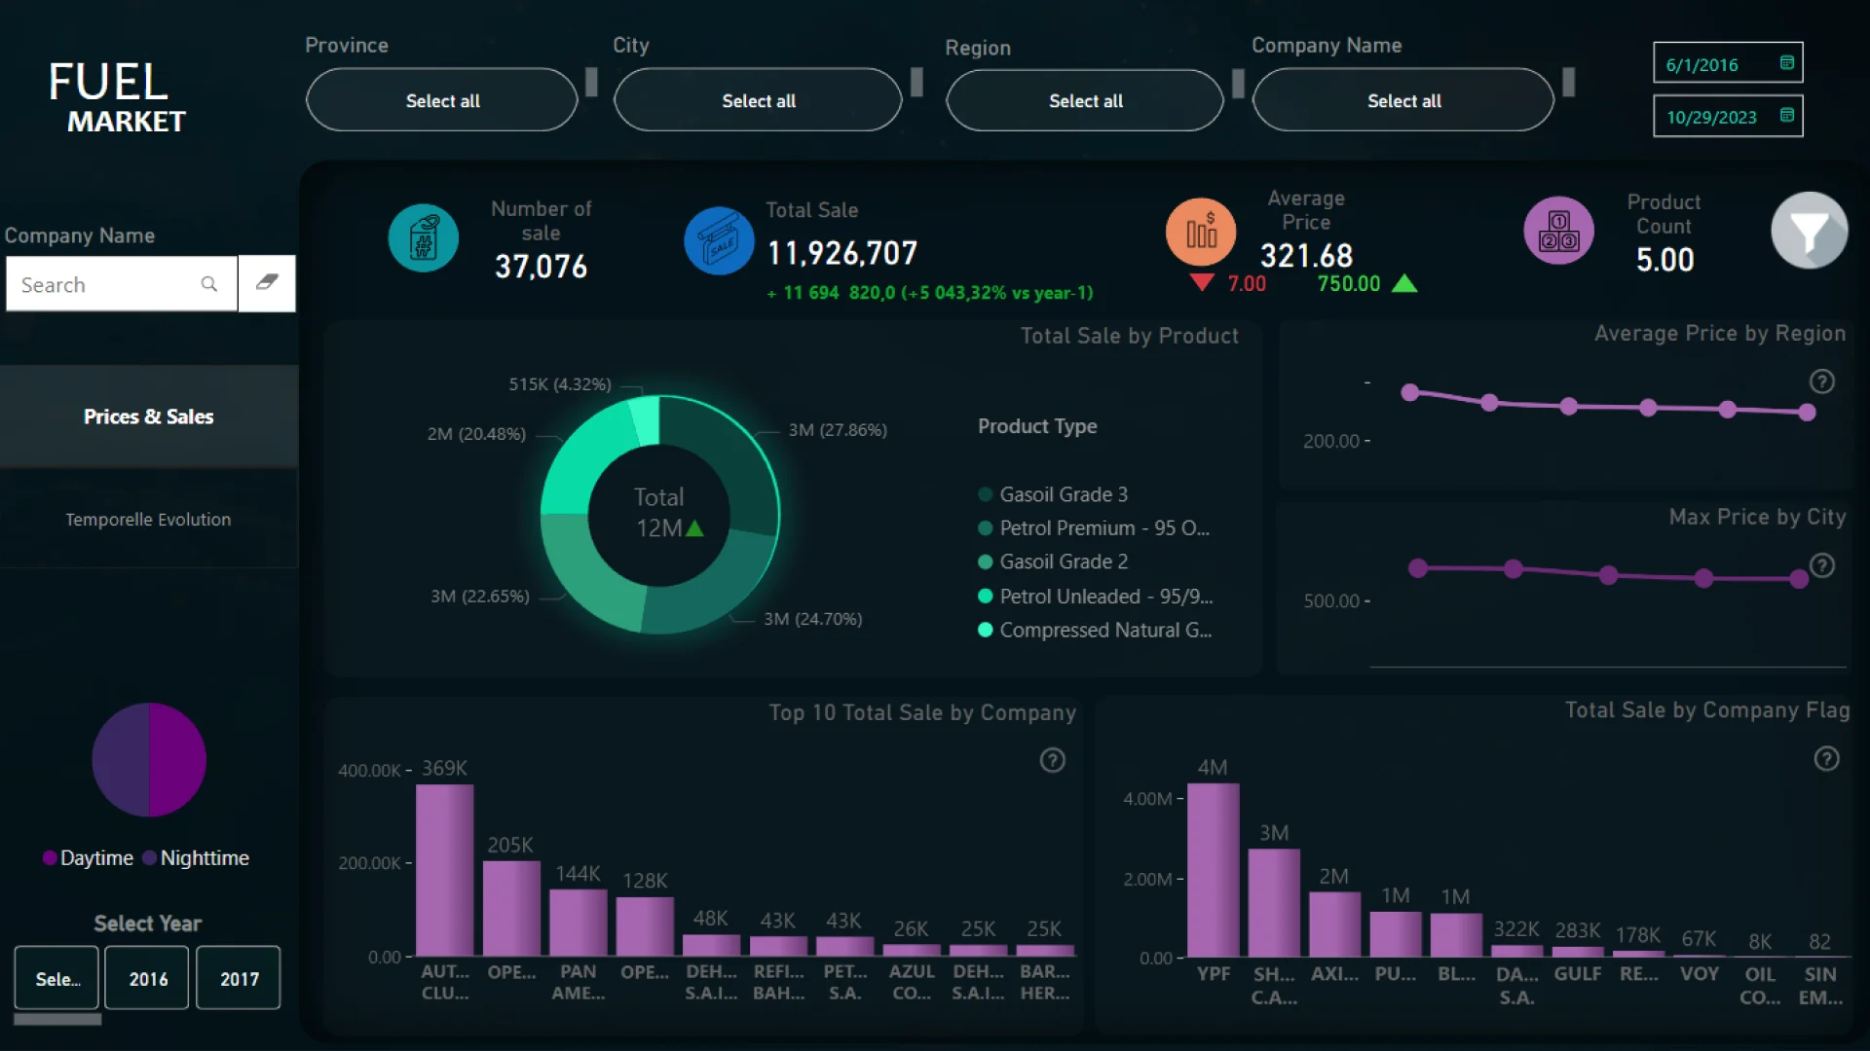Open the Province Select all dropdown
Image resolution: width=1870 pixels, height=1051 pixels.
click(x=442, y=100)
